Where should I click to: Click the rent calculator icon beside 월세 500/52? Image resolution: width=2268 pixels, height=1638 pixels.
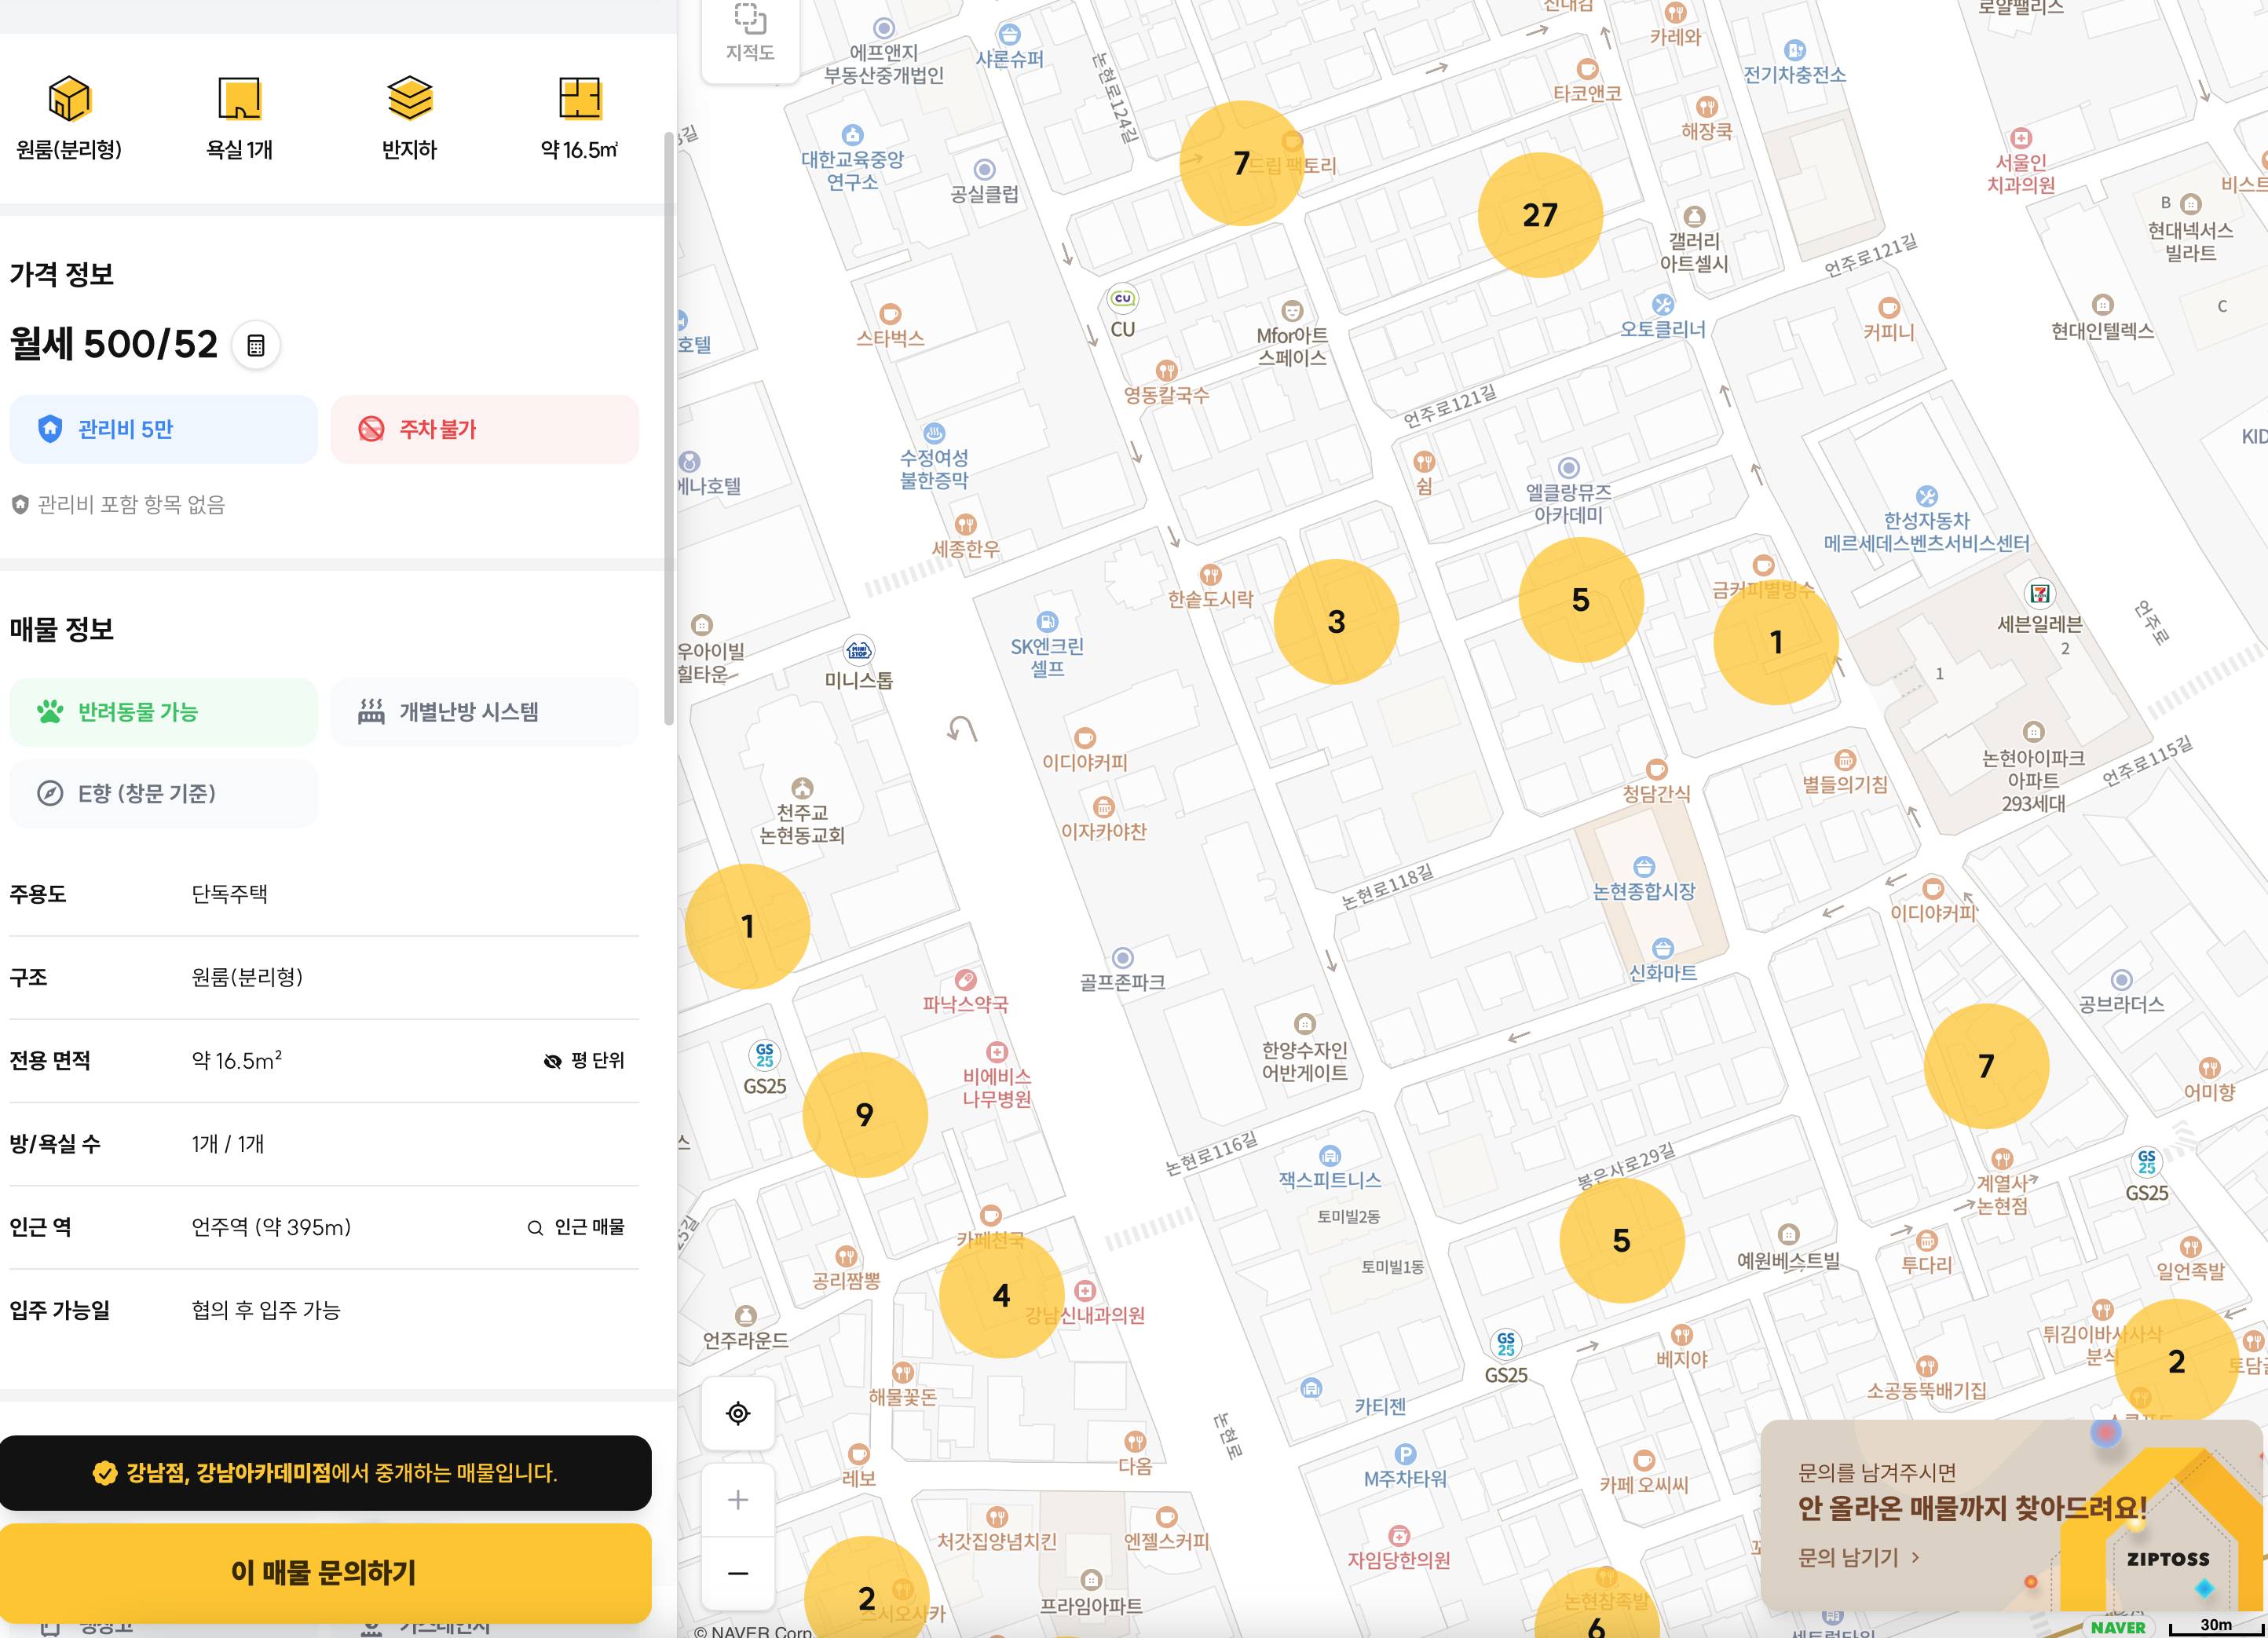[256, 345]
